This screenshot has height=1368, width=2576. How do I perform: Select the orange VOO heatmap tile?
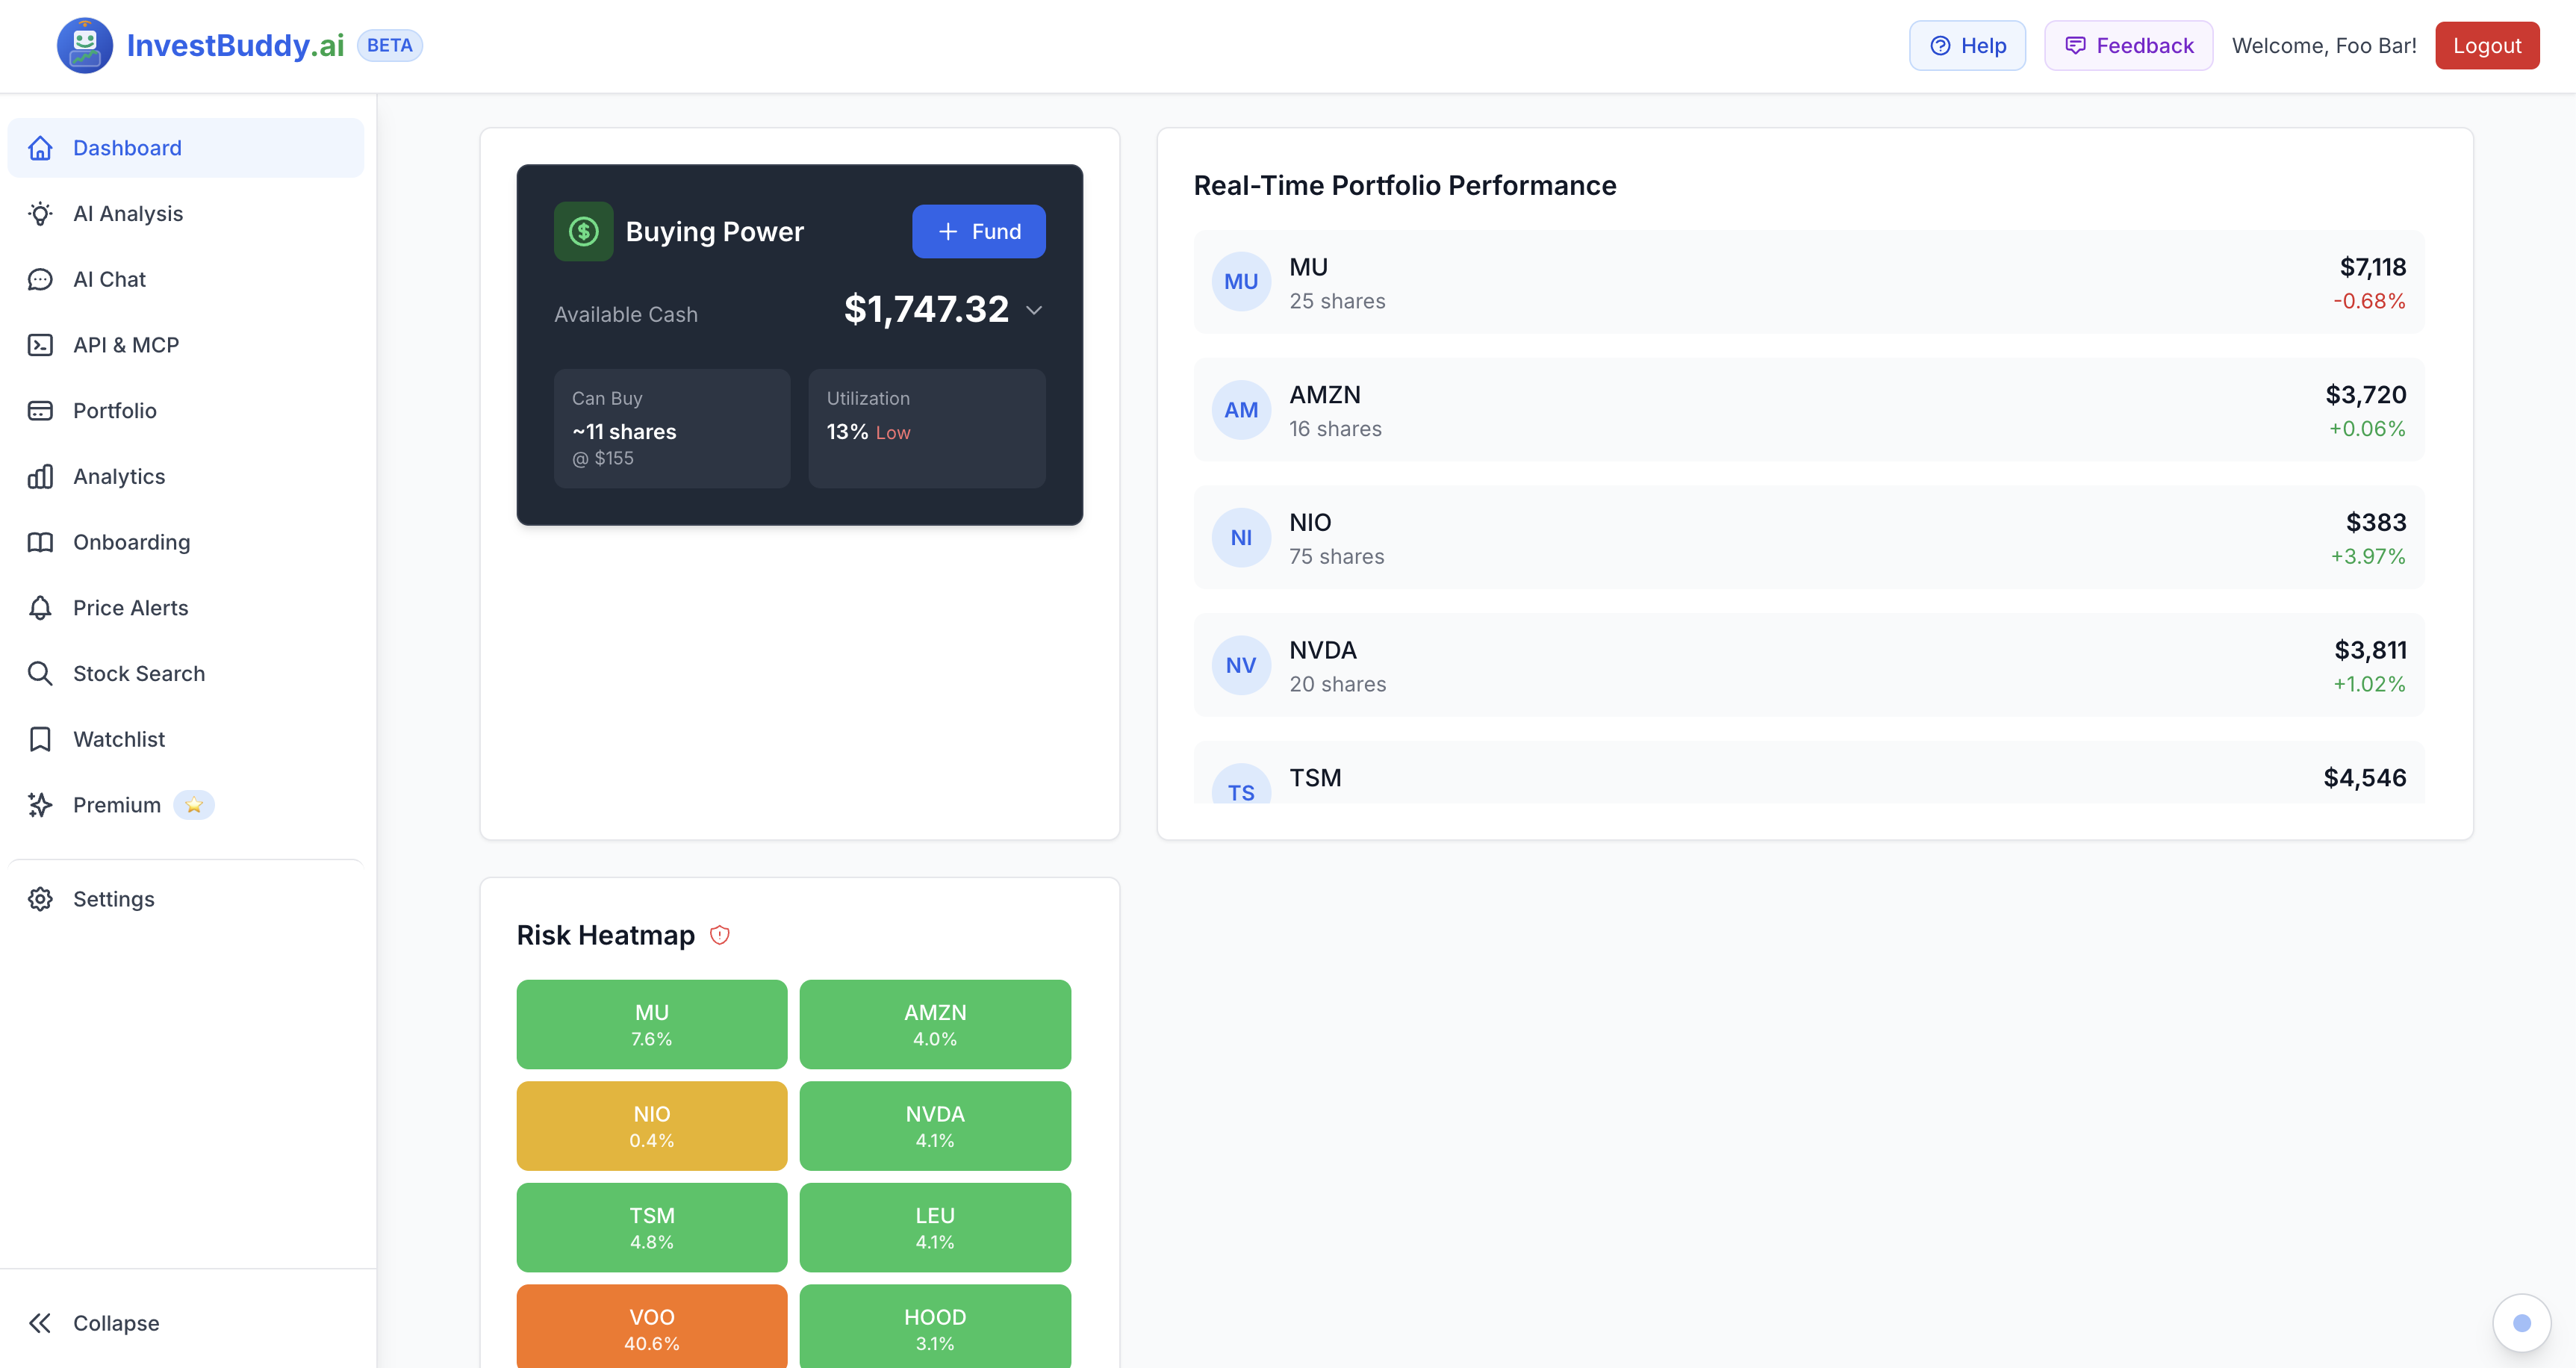pyautogui.click(x=651, y=1328)
